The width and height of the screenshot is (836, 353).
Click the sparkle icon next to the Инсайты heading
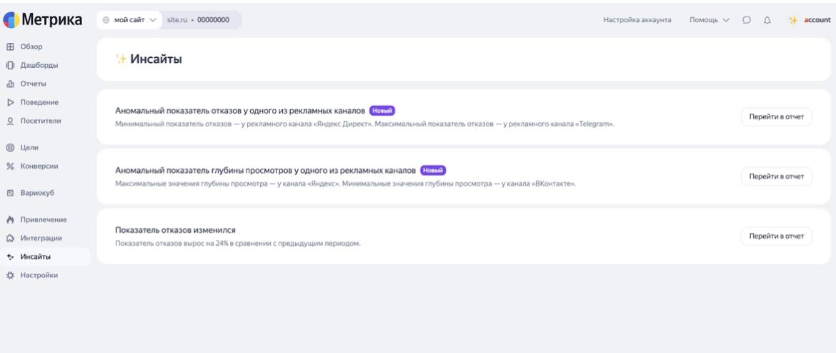pyautogui.click(x=121, y=59)
